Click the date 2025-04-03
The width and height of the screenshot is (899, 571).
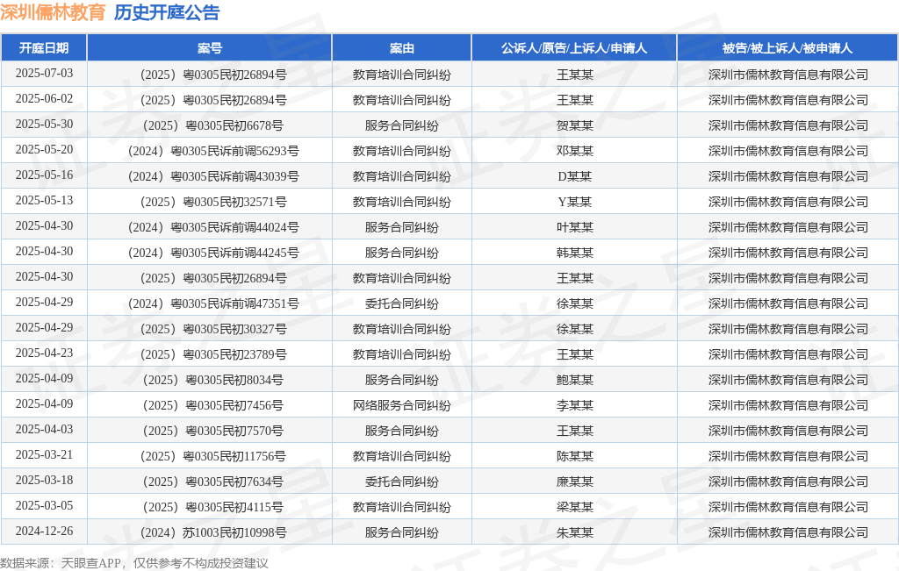click(44, 429)
